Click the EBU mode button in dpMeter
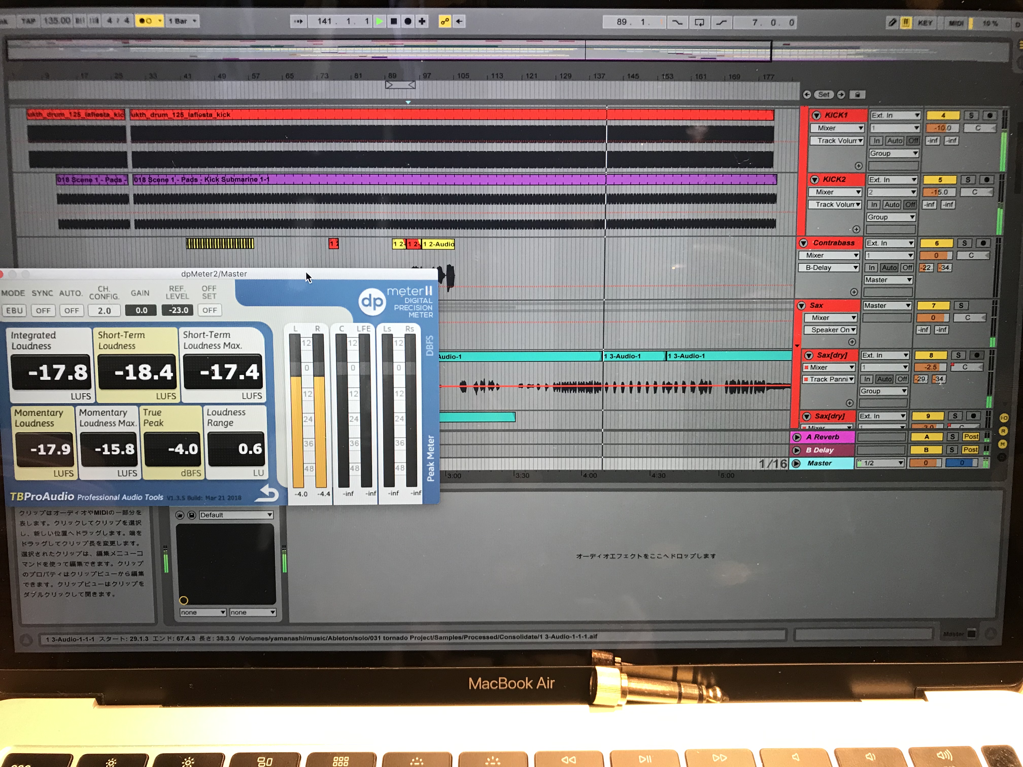The image size is (1023, 767). pyautogui.click(x=14, y=311)
